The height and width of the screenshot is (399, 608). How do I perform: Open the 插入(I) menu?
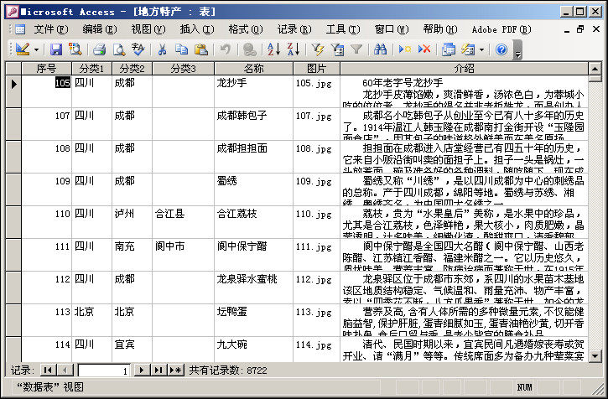[197, 29]
